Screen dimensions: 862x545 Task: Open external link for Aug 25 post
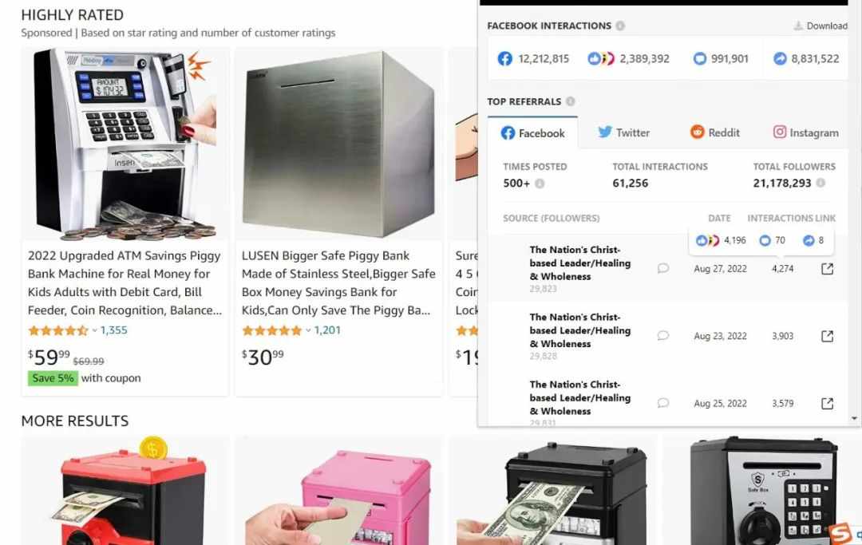(x=827, y=404)
